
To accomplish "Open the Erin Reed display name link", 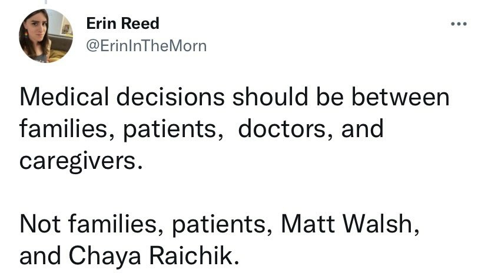I will [x=122, y=24].
